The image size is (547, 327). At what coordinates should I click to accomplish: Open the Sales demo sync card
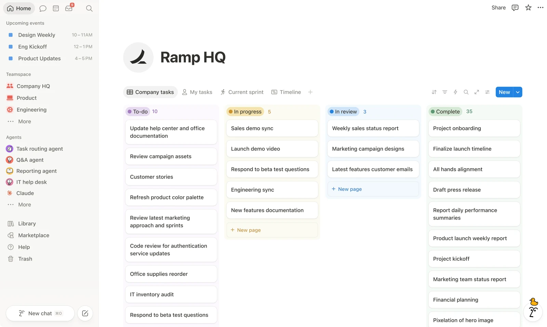pyautogui.click(x=272, y=128)
